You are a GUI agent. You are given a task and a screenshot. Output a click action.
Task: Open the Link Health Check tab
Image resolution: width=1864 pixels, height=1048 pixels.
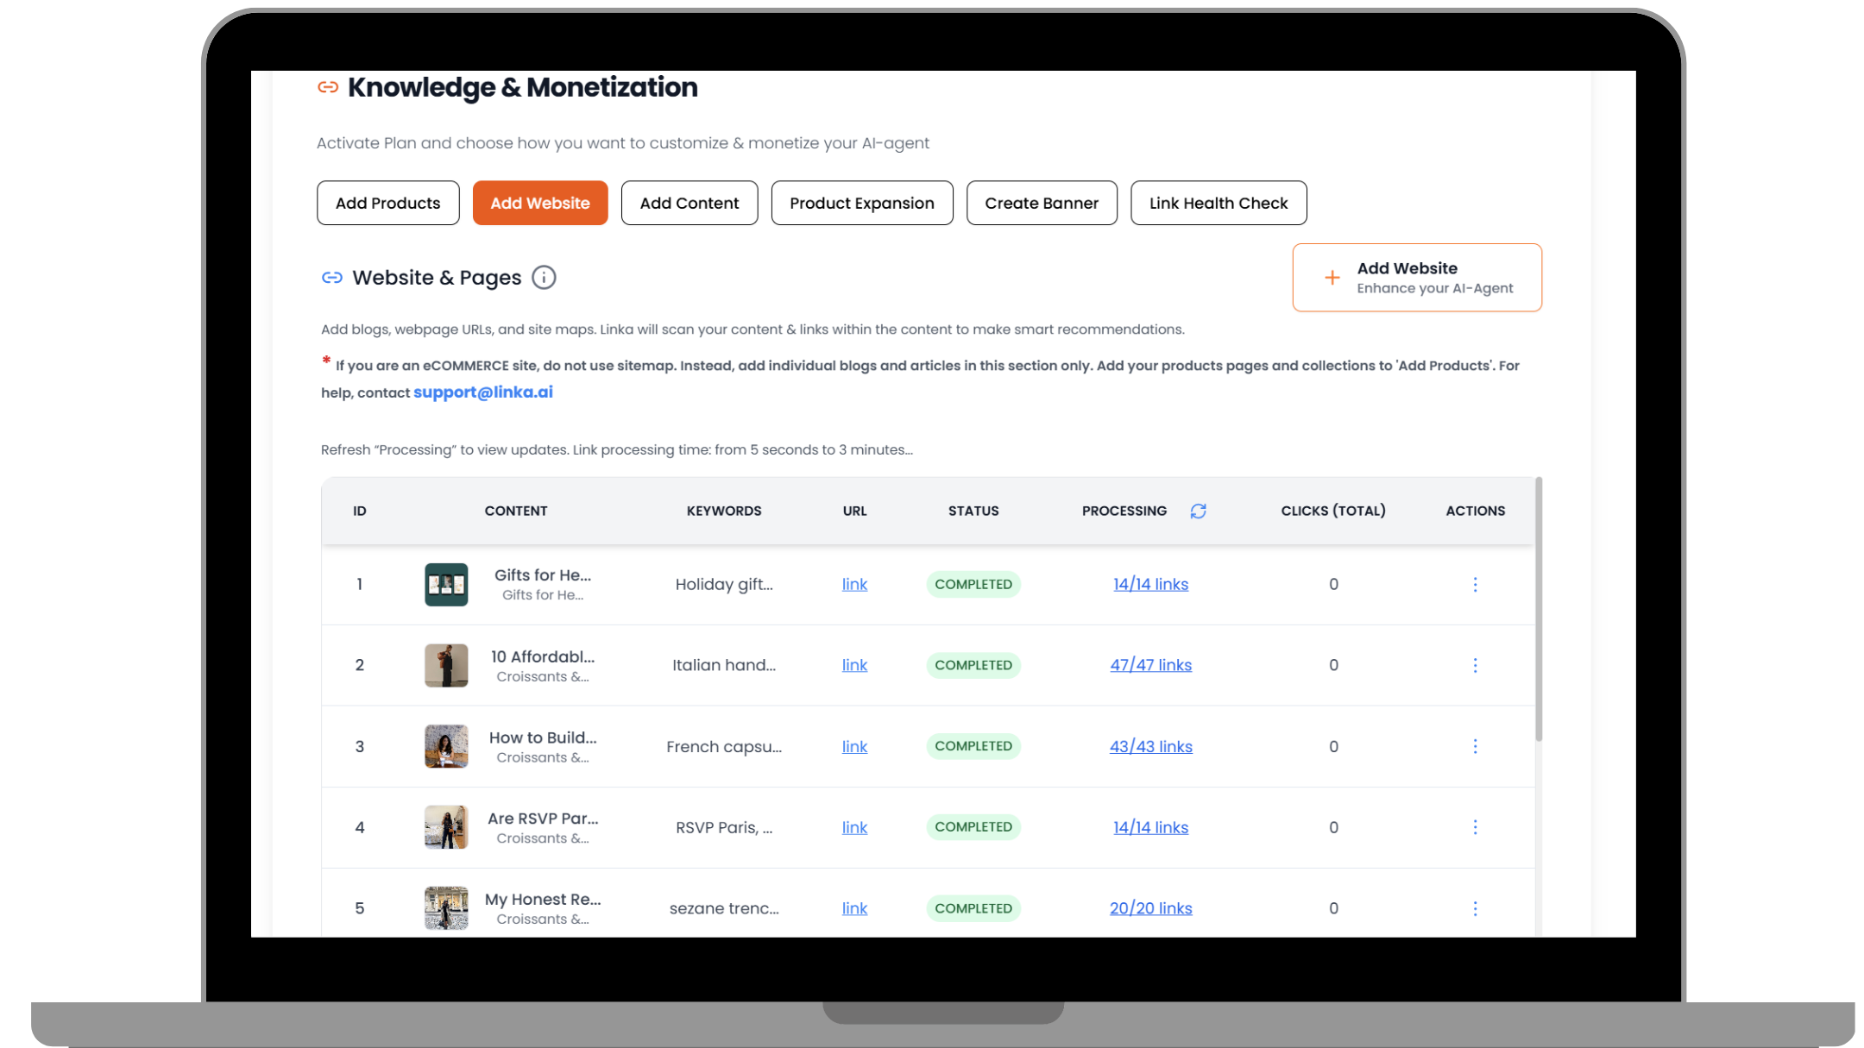click(1218, 203)
